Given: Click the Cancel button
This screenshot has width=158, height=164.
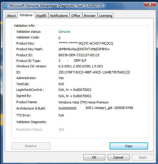Looking at the screenshot, I should pos(118,157).
